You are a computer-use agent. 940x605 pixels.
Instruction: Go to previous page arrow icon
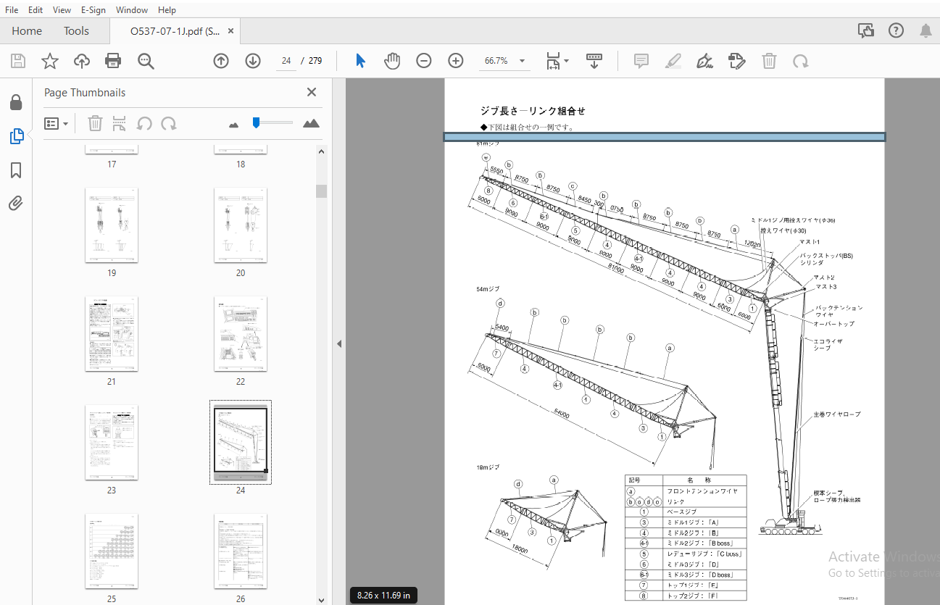(221, 61)
